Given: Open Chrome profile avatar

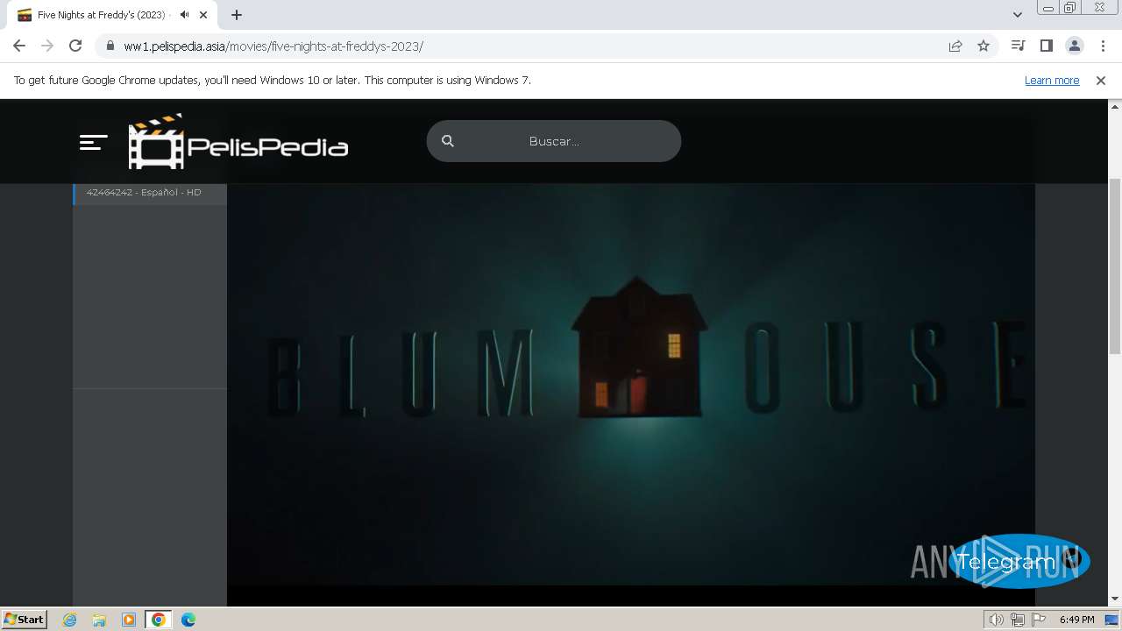Looking at the screenshot, I should pyautogui.click(x=1074, y=46).
